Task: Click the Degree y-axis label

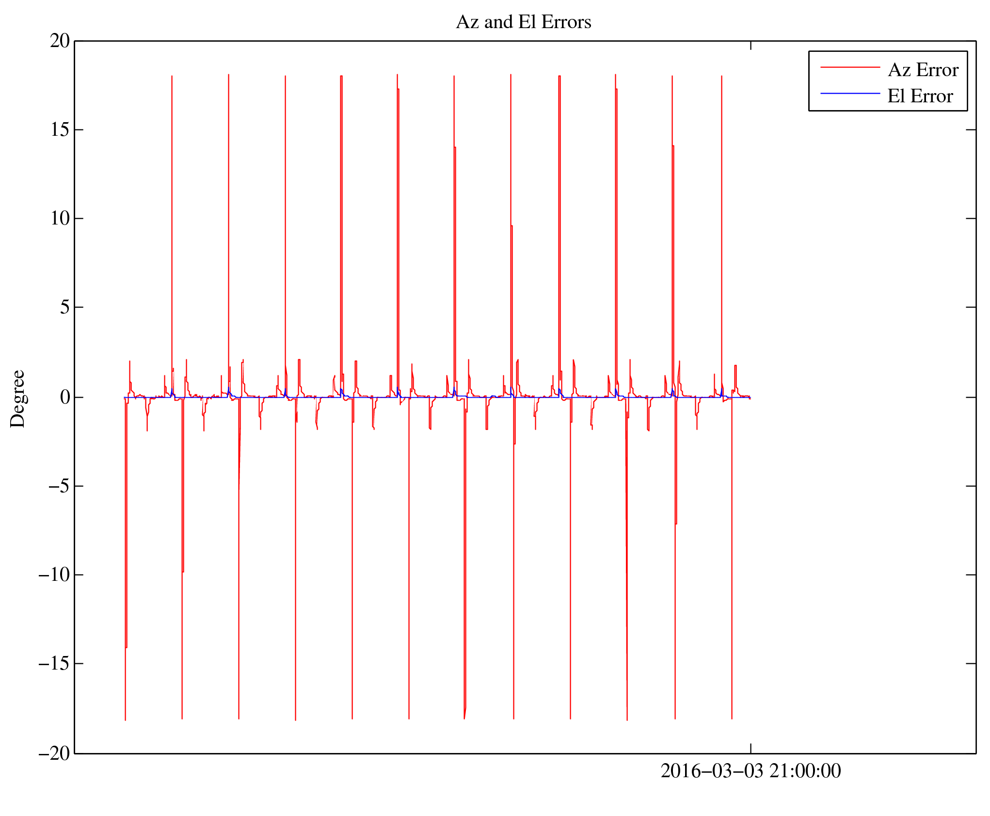Action: (18, 399)
